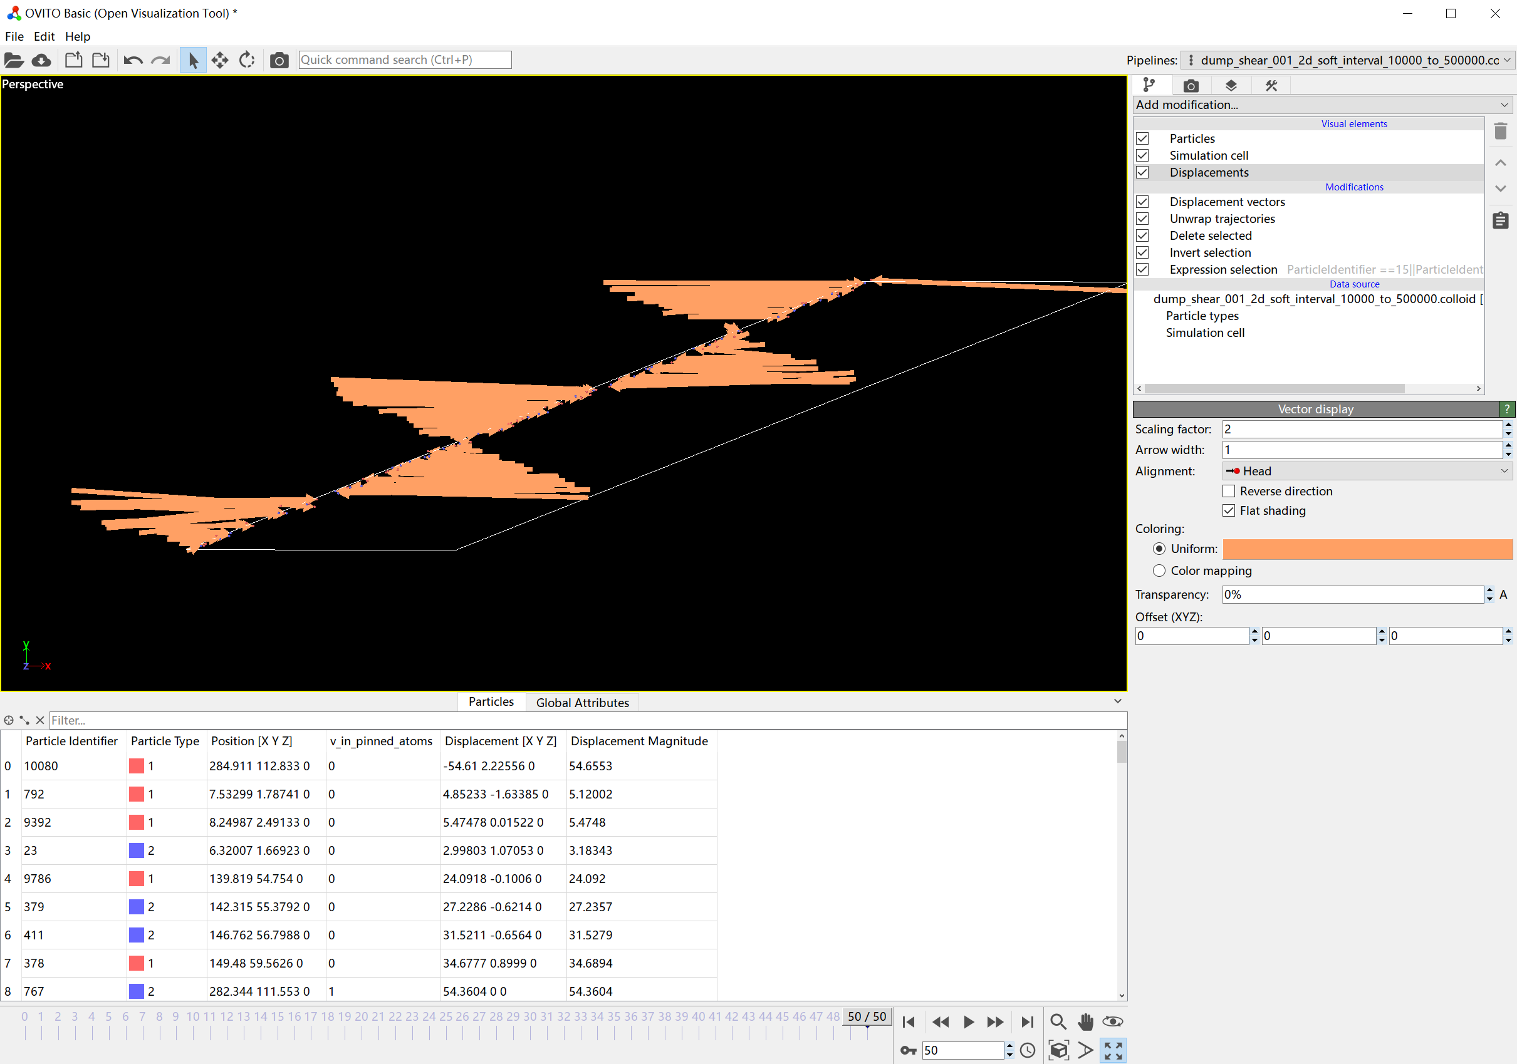Click the Quick command search field

(404, 60)
